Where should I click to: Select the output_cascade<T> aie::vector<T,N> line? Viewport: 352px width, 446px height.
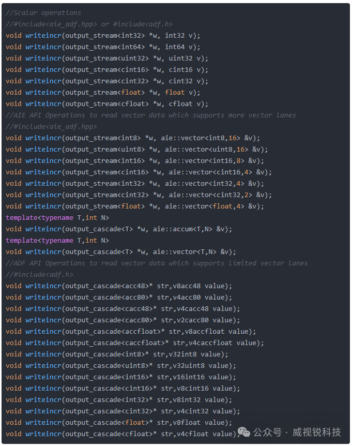pyautogui.click(x=121, y=252)
